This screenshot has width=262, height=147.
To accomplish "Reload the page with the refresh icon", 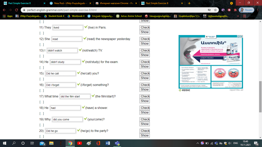I will 16,10.
